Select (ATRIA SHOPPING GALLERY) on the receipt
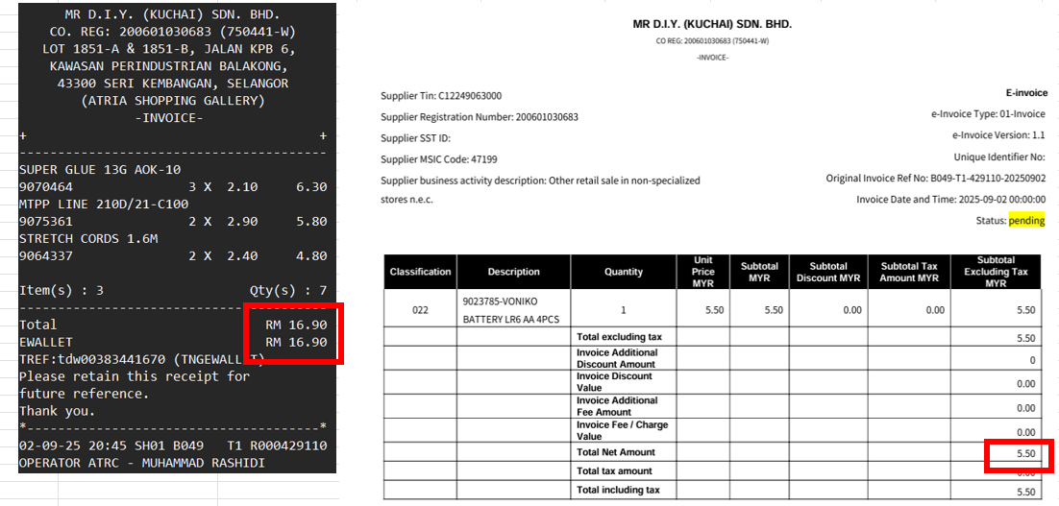The width and height of the screenshot is (1059, 506). [172, 101]
